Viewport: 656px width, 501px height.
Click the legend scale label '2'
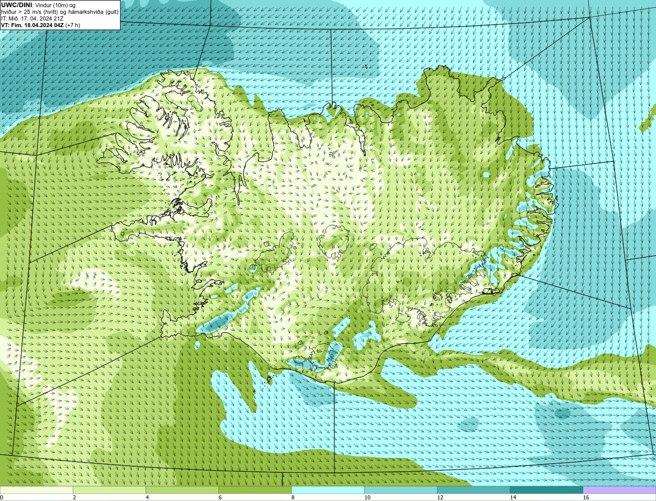pos(74,497)
